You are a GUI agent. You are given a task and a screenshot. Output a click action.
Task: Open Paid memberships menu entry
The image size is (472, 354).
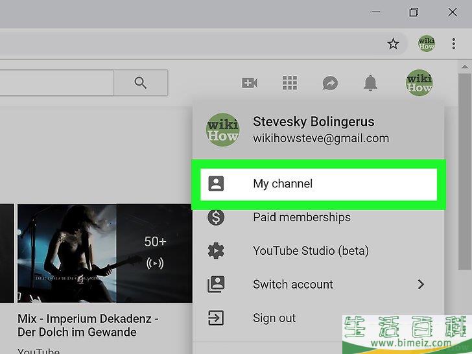coord(318,217)
